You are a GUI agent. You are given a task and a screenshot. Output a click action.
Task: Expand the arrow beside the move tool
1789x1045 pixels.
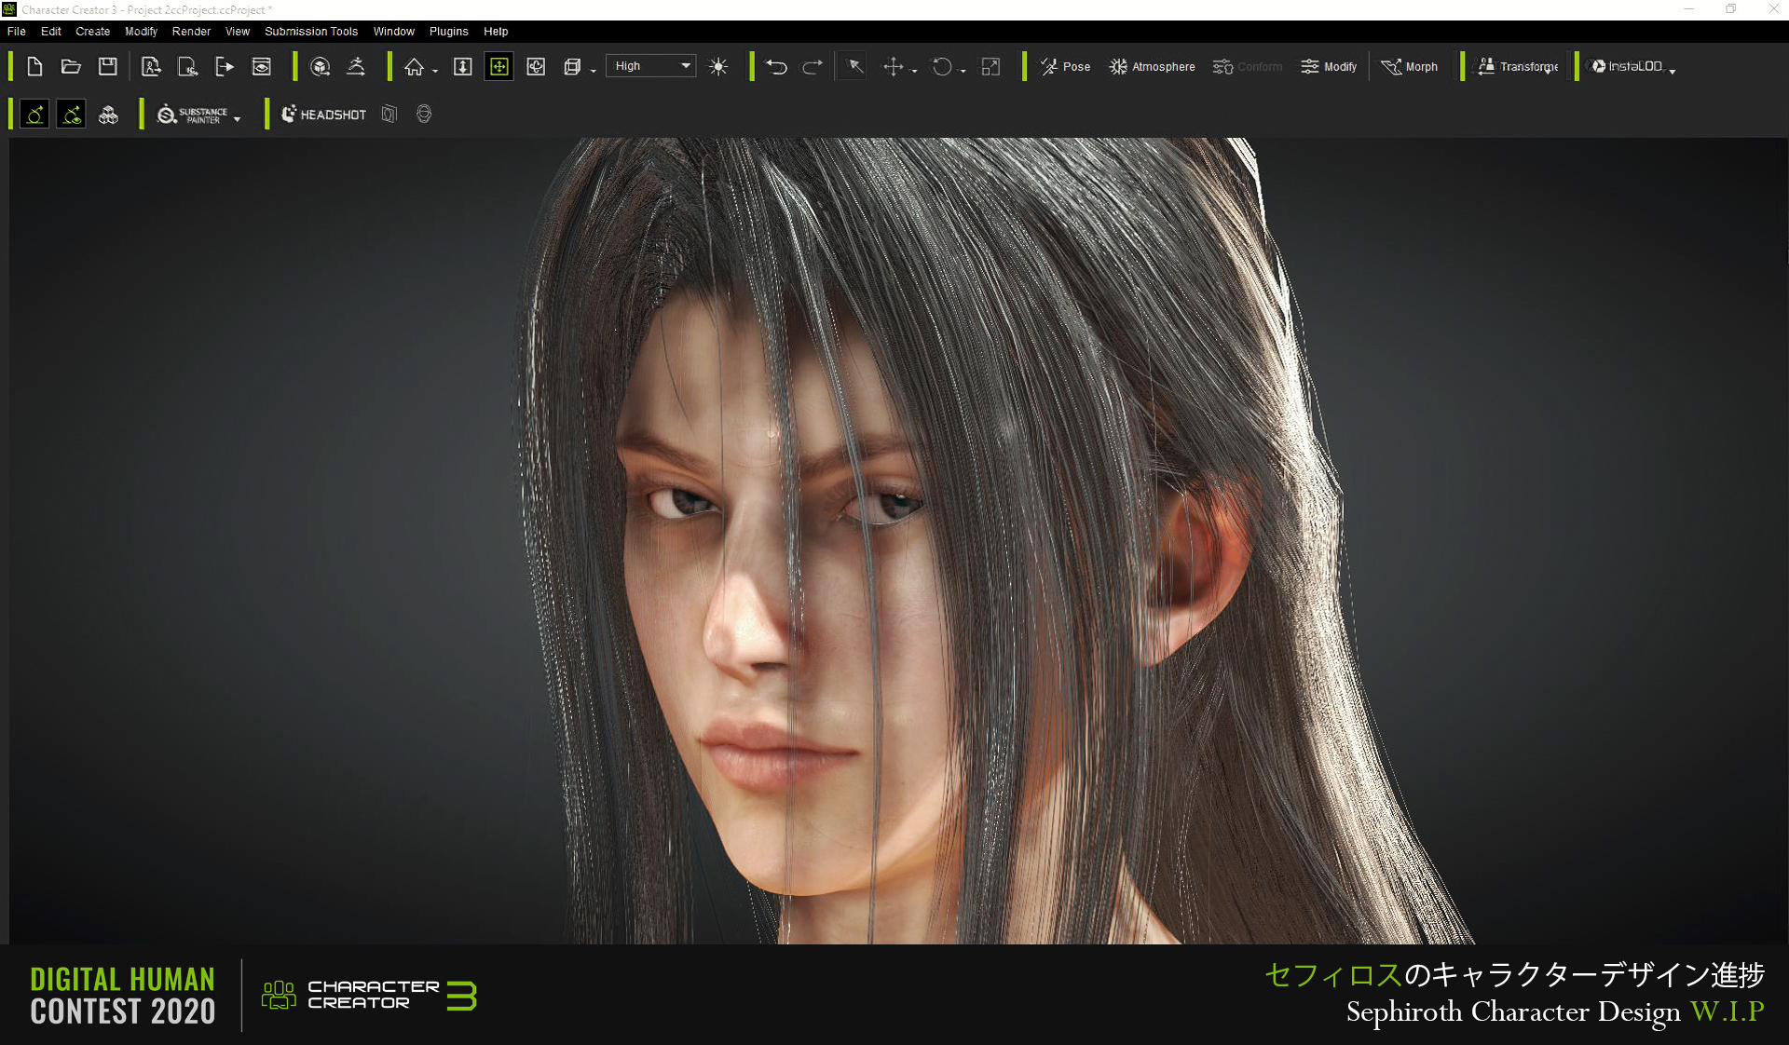coord(914,72)
